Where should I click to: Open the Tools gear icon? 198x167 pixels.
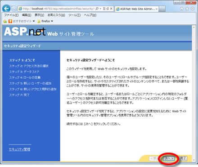point(193,9)
